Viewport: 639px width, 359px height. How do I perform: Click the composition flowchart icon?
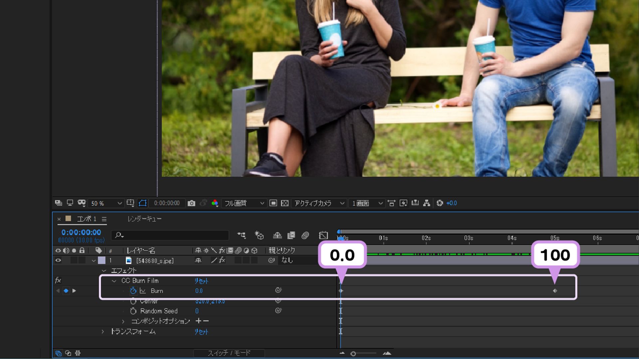427,203
